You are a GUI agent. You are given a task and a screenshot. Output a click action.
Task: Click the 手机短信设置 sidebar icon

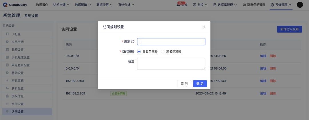coord(7,57)
